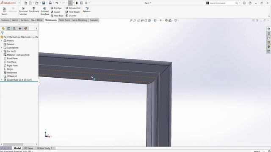271x152 pixels.
Task: Switch to the Sketch tab
Action: pyautogui.click(x=15, y=20)
